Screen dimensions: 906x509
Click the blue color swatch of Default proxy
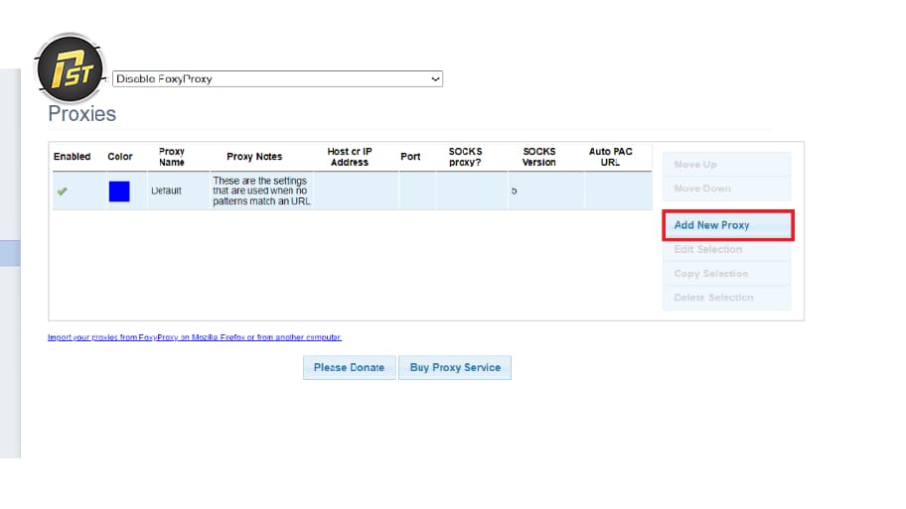(119, 191)
